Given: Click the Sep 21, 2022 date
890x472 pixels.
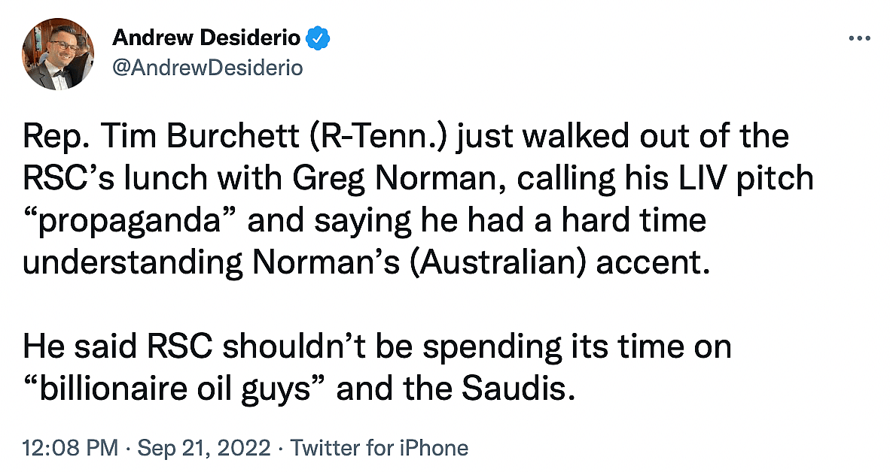Looking at the screenshot, I should click(x=206, y=449).
